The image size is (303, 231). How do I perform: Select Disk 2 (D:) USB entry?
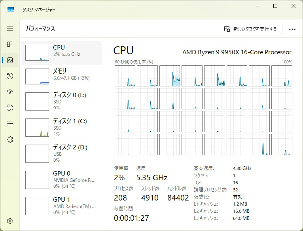pyautogui.click(x=61, y=154)
